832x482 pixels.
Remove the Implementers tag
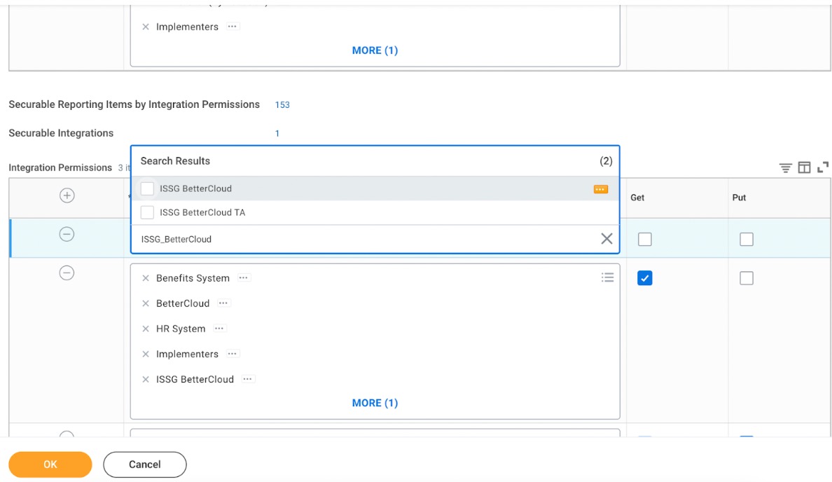coord(146,354)
